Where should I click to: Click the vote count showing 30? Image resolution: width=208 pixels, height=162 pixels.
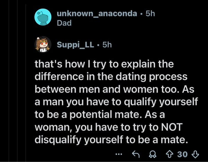tap(183, 154)
